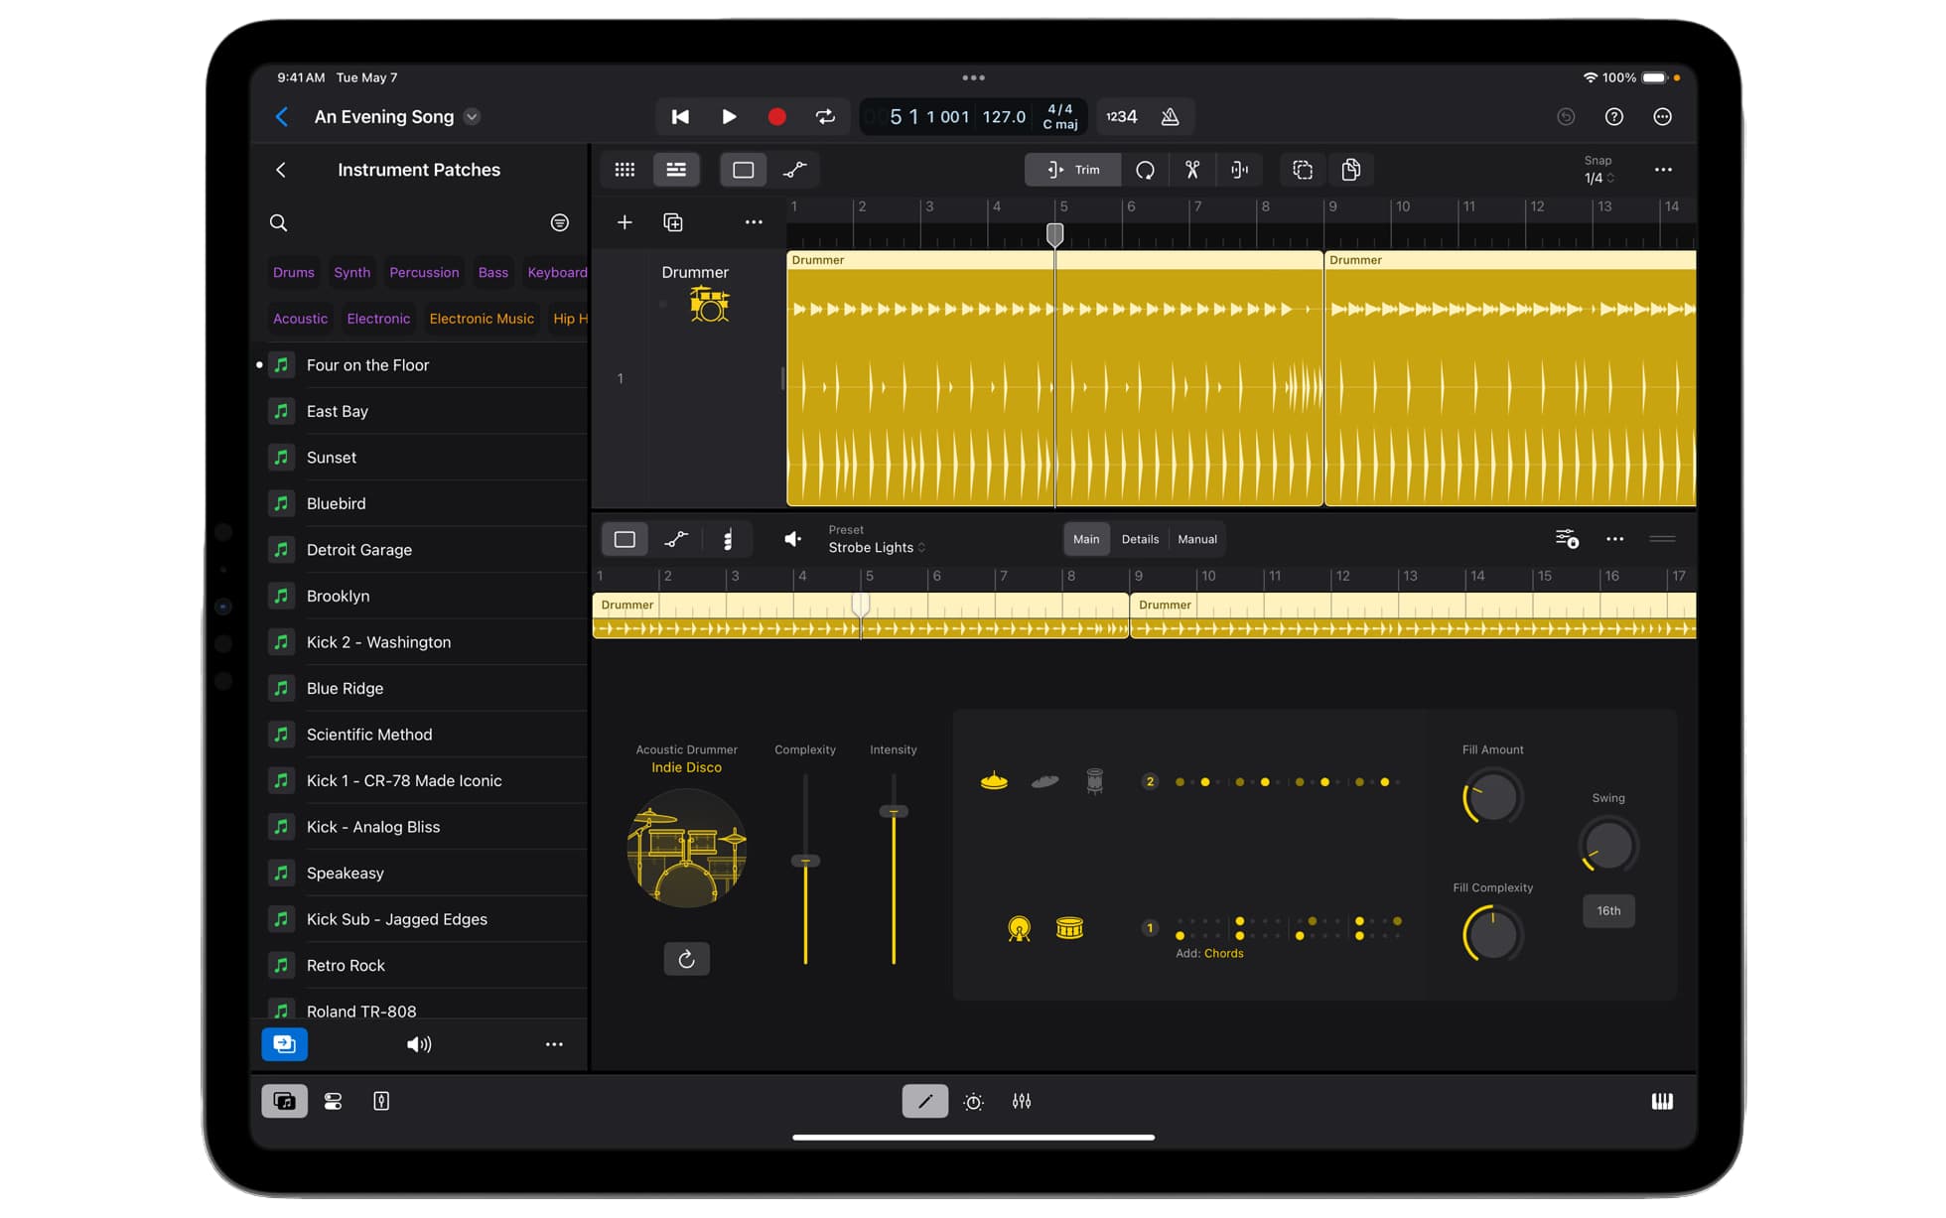This screenshot has height=1218, width=1946.
Task: Open tracks area more options menu
Action: pyautogui.click(x=1663, y=170)
